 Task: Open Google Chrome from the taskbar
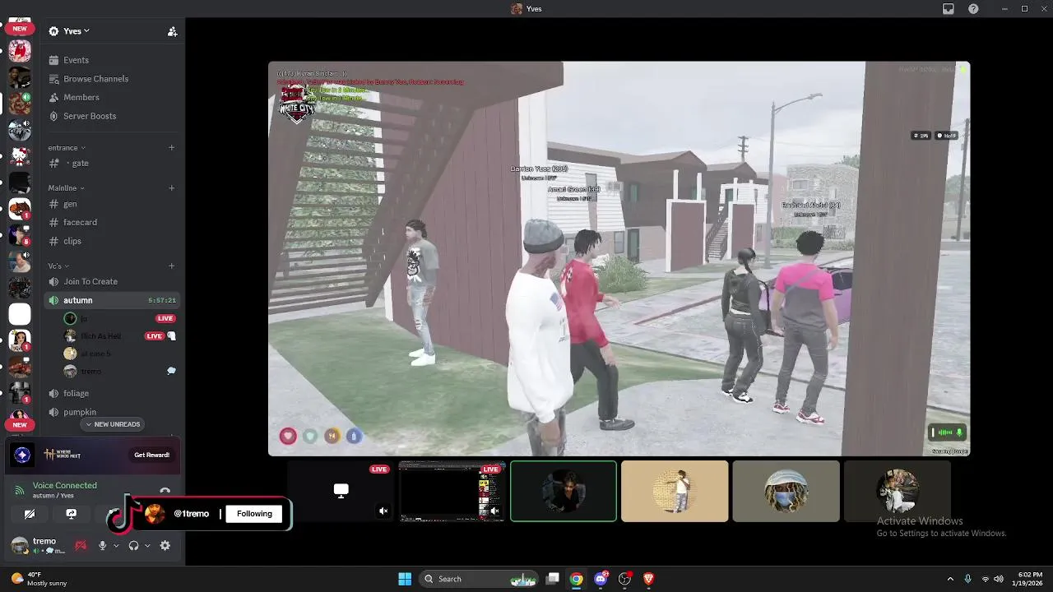(x=577, y=579)
